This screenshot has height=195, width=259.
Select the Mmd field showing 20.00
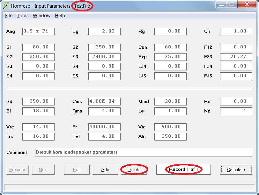pyautogui.click(x=170, y=101)
